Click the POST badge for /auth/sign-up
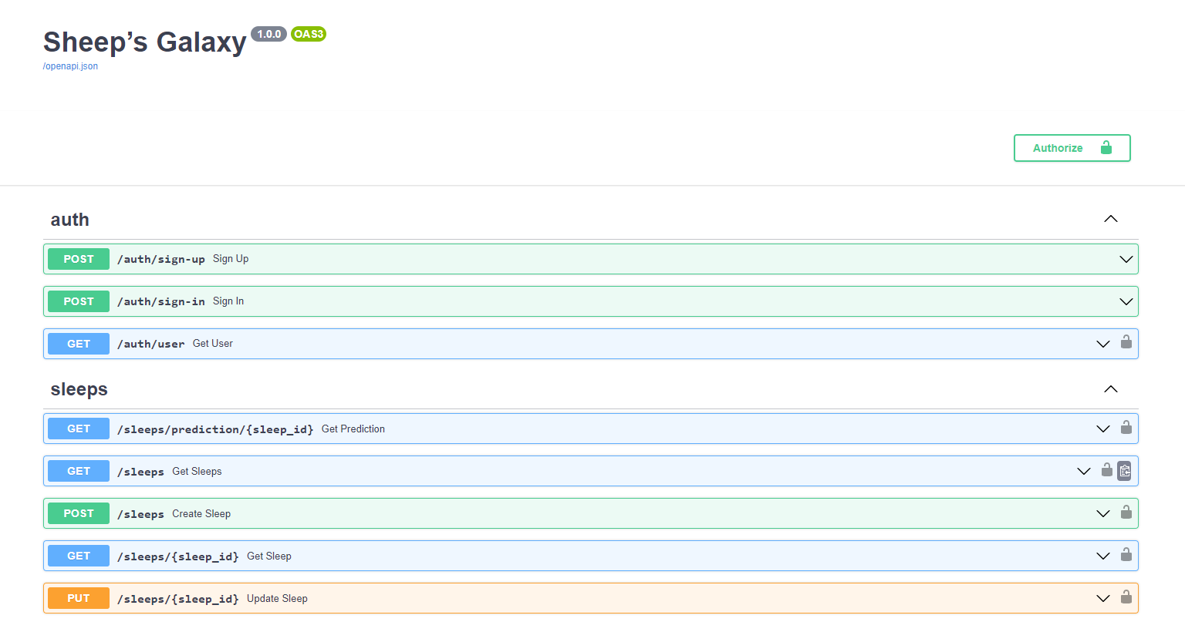This screenshot has height=632, width=1185. coord(79,259)
